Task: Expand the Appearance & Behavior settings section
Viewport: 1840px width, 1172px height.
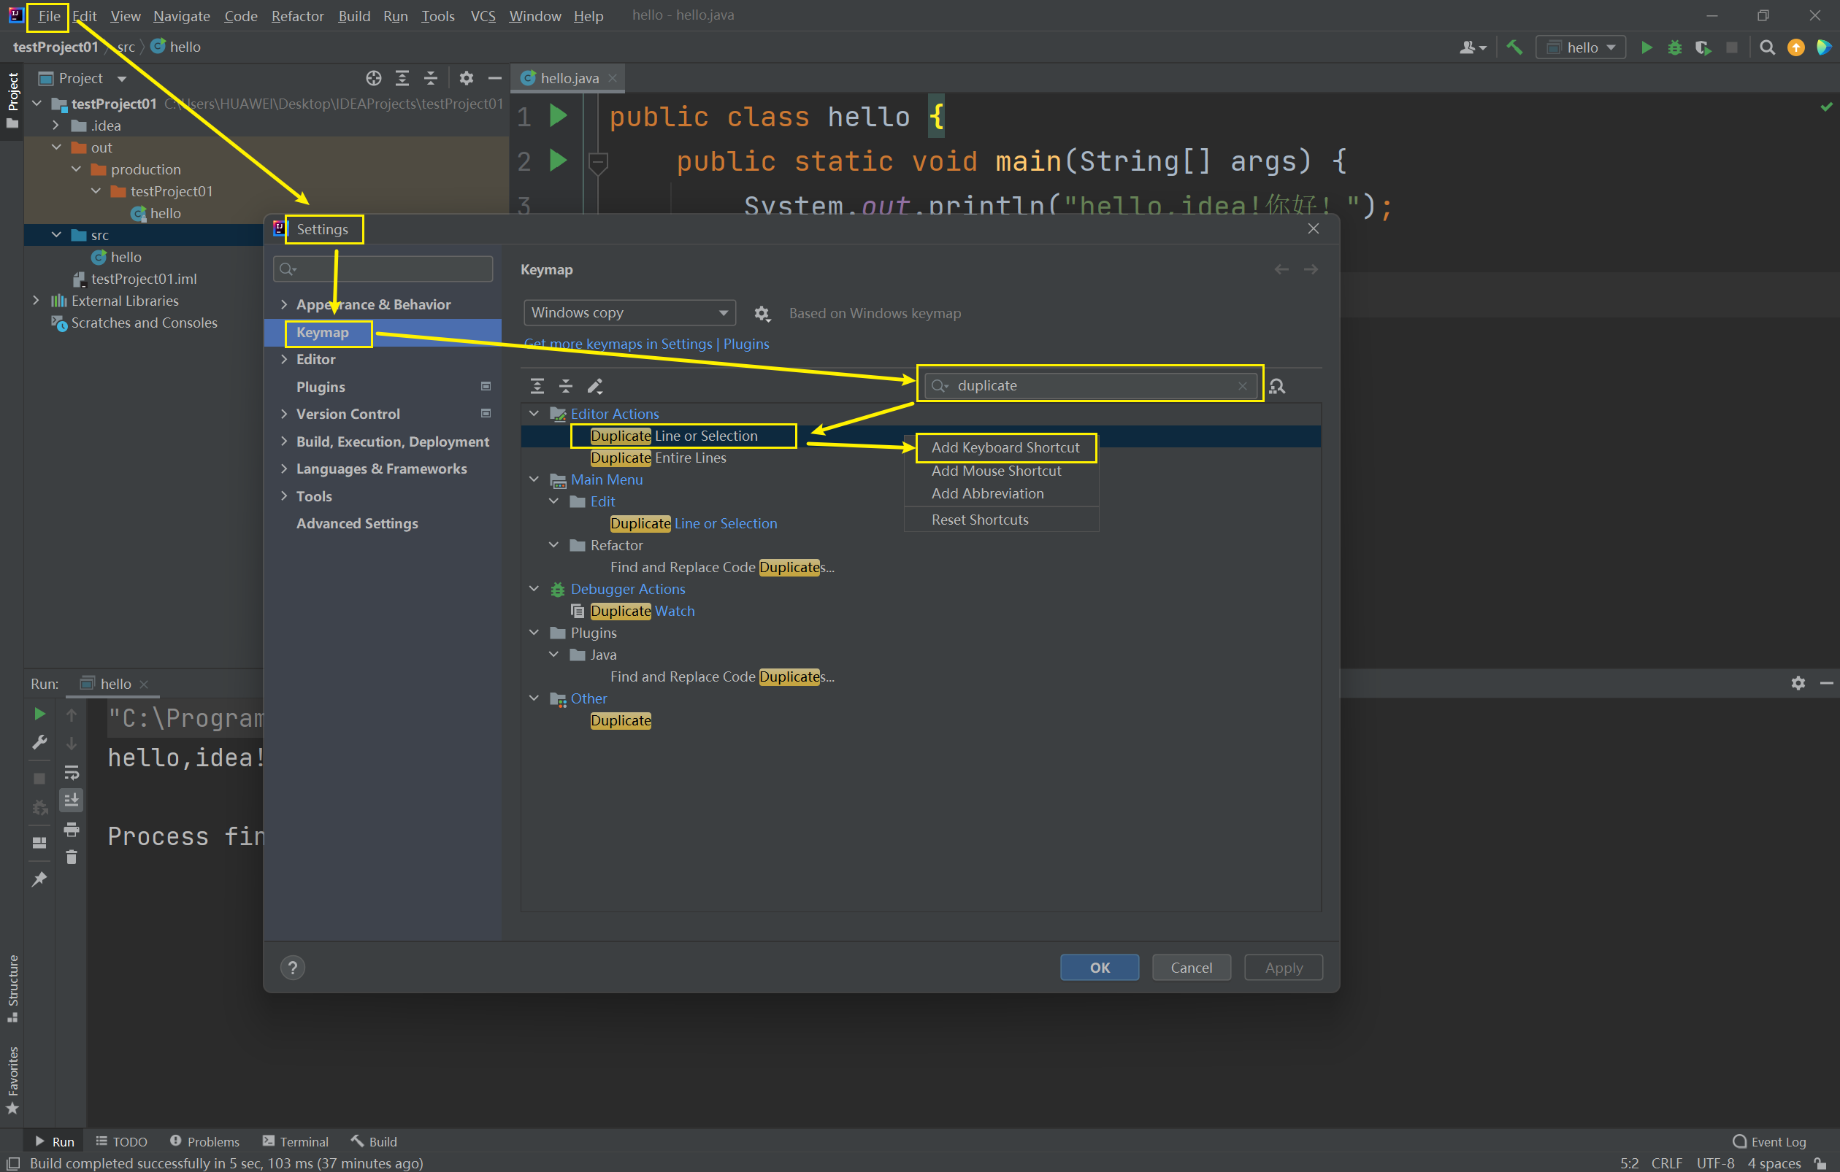Action: point(284,304)
